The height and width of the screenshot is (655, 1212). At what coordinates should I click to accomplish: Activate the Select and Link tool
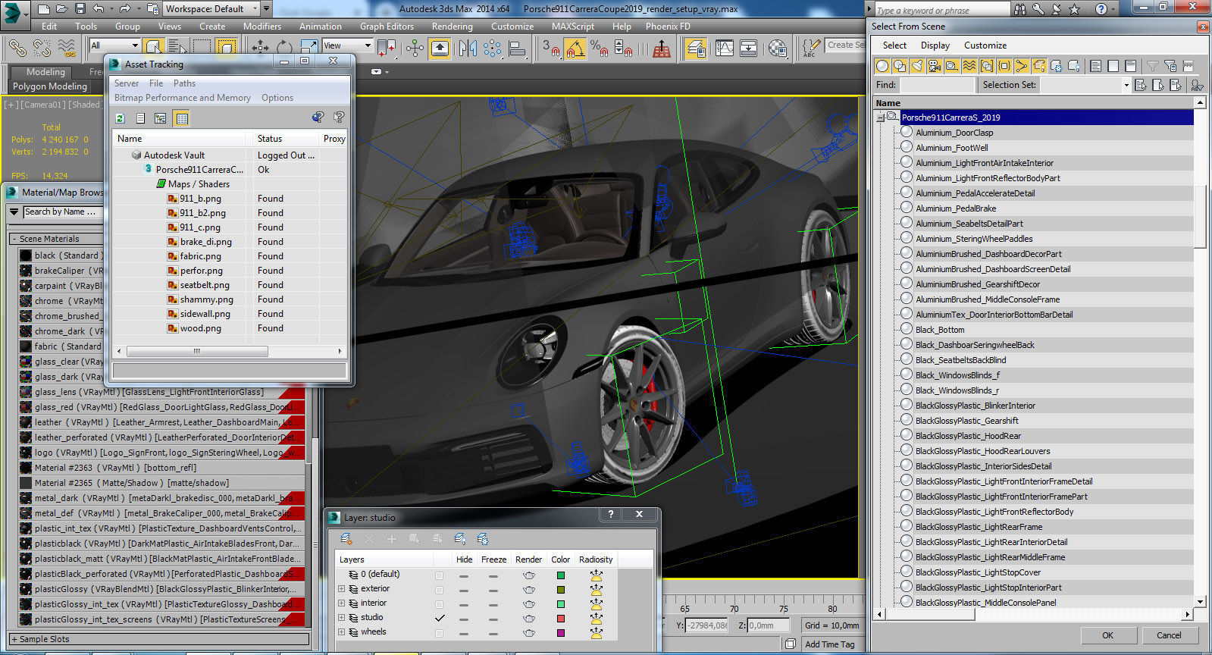pyautogui.click(x=17, y=48)
